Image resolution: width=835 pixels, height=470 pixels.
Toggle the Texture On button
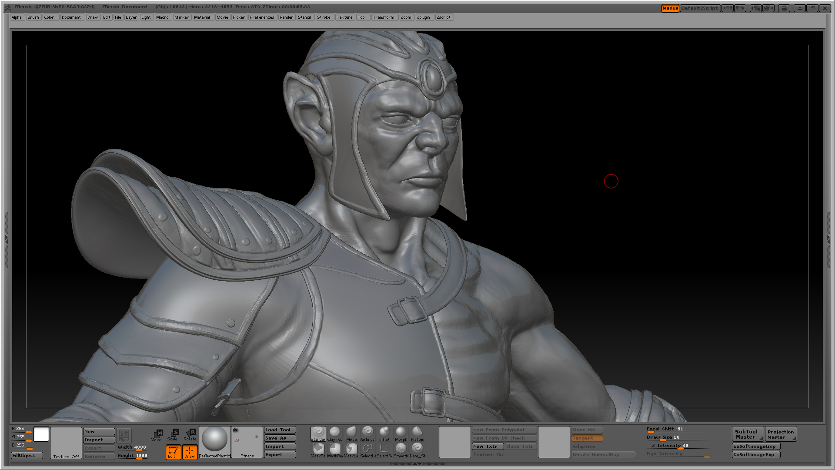tap(488, 455)
